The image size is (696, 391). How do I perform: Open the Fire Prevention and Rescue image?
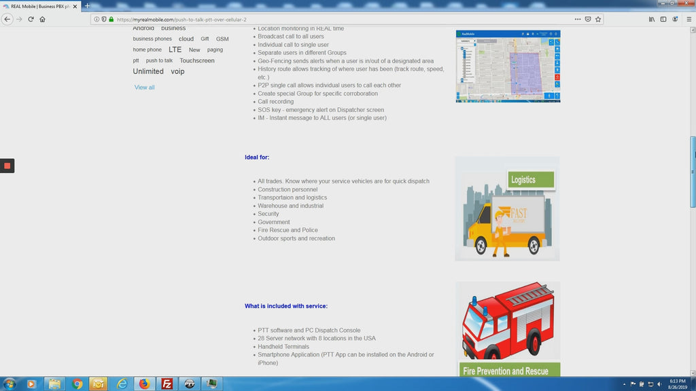(x=508, y=329)
